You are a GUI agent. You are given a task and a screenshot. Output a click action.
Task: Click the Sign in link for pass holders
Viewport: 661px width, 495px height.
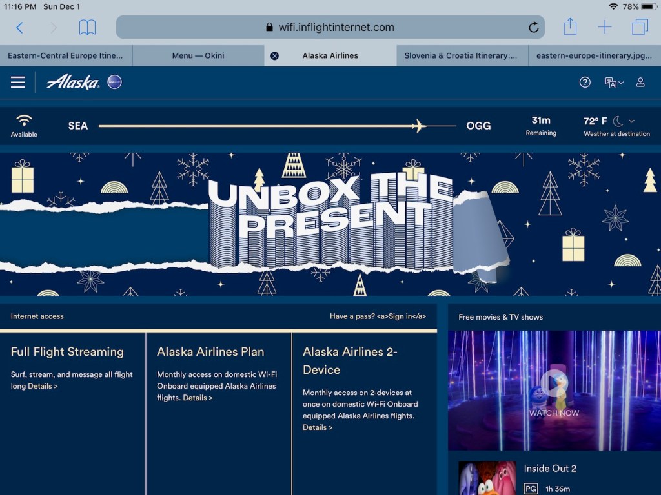(x=401, y=316)
